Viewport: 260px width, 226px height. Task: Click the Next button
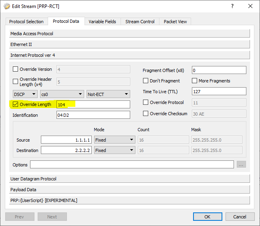(52, 217)
